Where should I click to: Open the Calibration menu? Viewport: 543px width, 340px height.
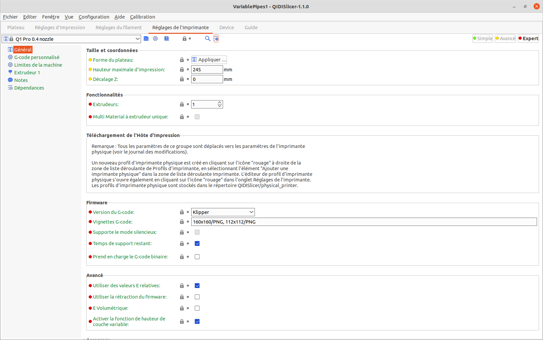pos(142,17)
